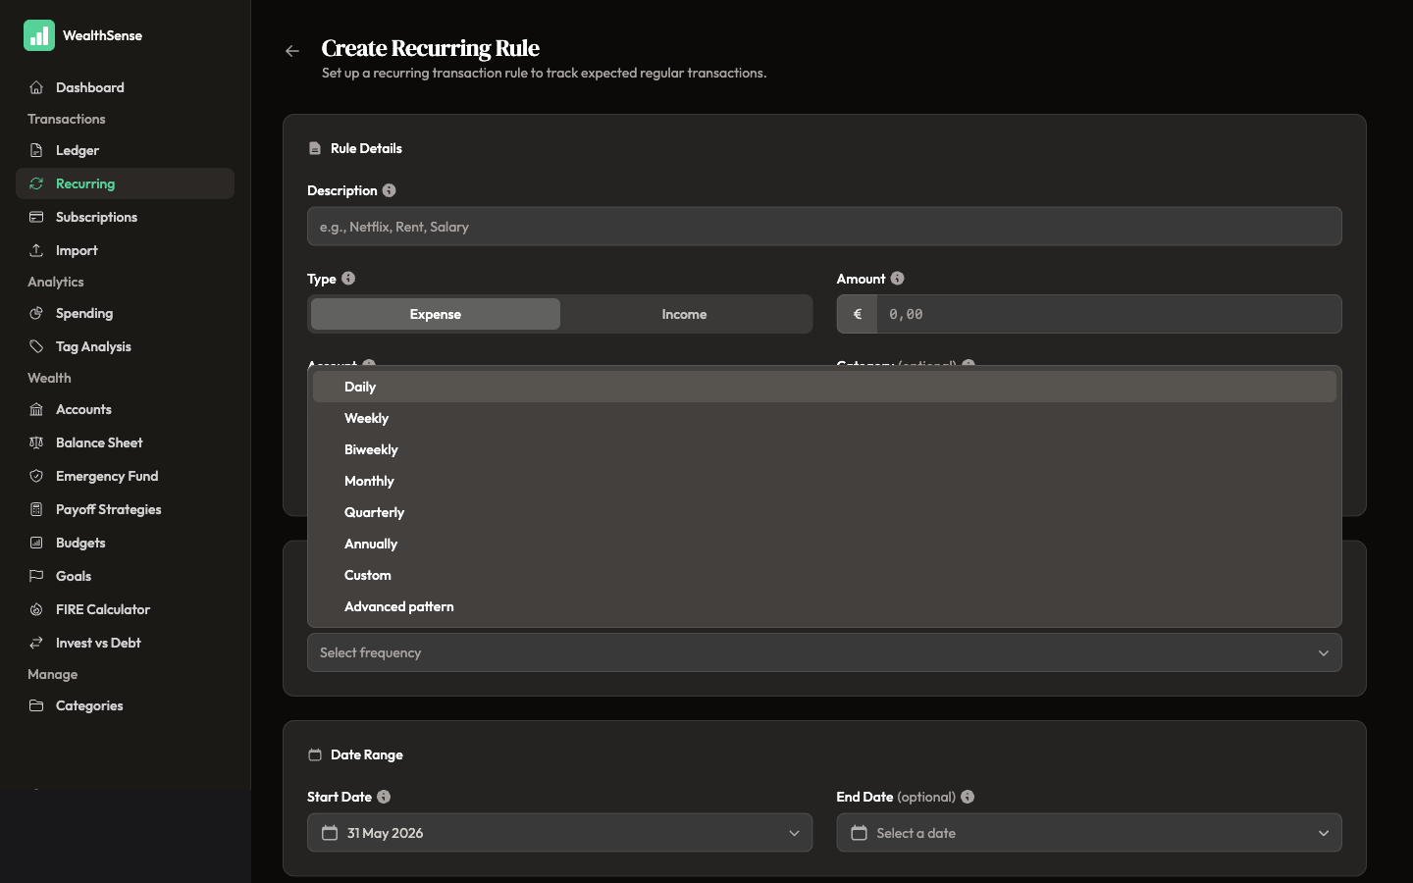Viewport: 1413px width, 883px height.
Task: Click the Ledger document icon
Action: [x=36, y=150]
